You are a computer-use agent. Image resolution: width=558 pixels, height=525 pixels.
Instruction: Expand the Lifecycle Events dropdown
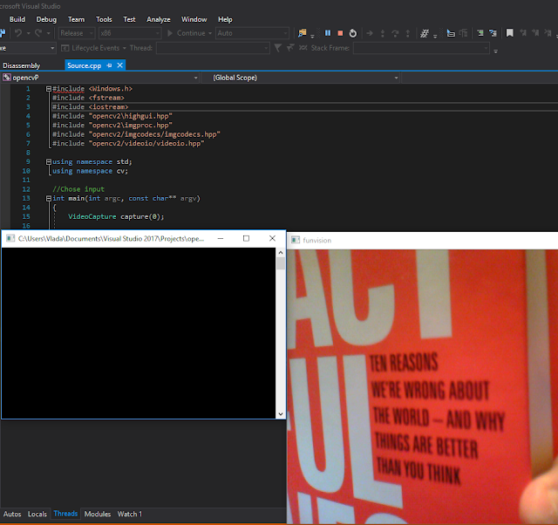(124, 48)
